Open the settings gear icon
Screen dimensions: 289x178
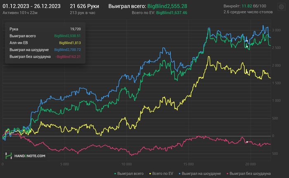point(281,7)
